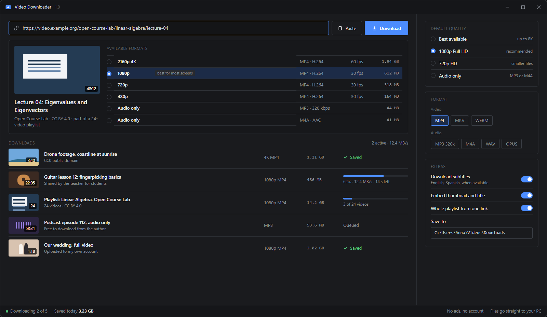Screen dimensions: 547x317
Task: Choose the 480p format radio button
Action: tap(109, 97)
